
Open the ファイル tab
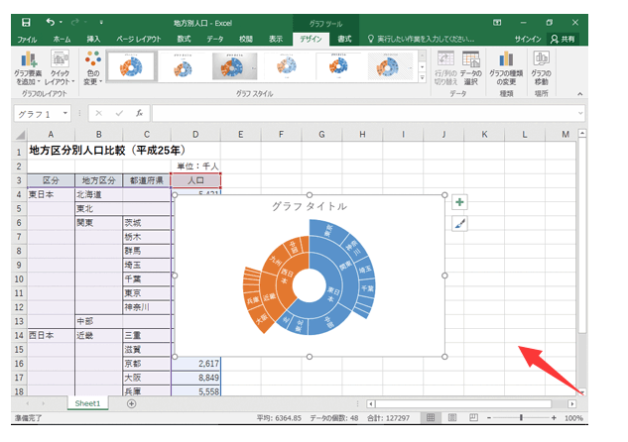point(27,40)
